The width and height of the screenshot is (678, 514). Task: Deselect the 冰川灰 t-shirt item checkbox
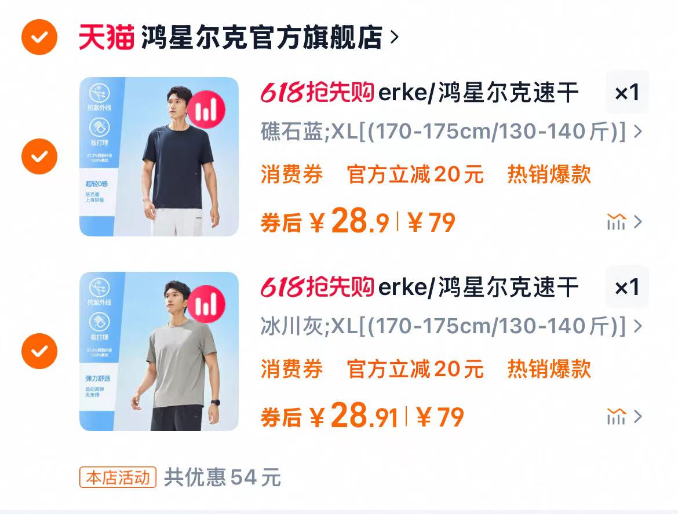39,351
